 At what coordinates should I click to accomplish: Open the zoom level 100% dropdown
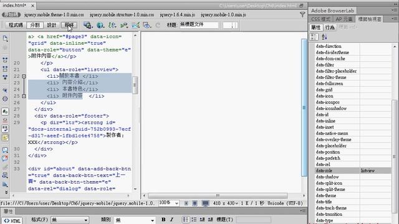click(169, 203)
